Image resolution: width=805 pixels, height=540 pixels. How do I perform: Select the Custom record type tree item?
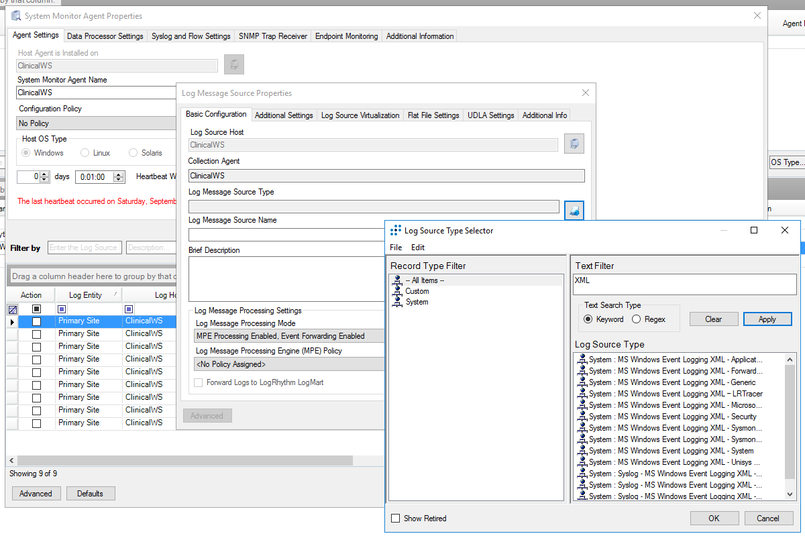point(417,291)
